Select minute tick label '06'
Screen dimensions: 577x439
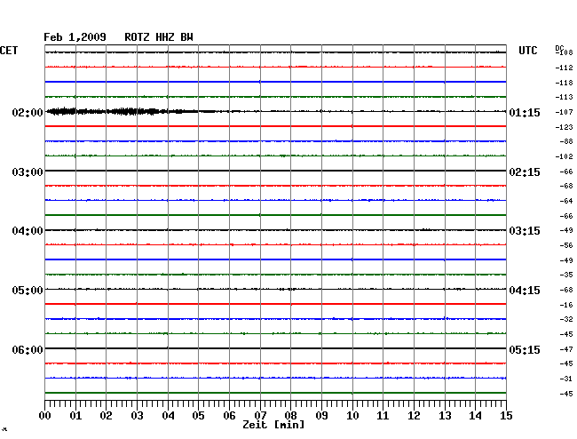coord(229,416)
